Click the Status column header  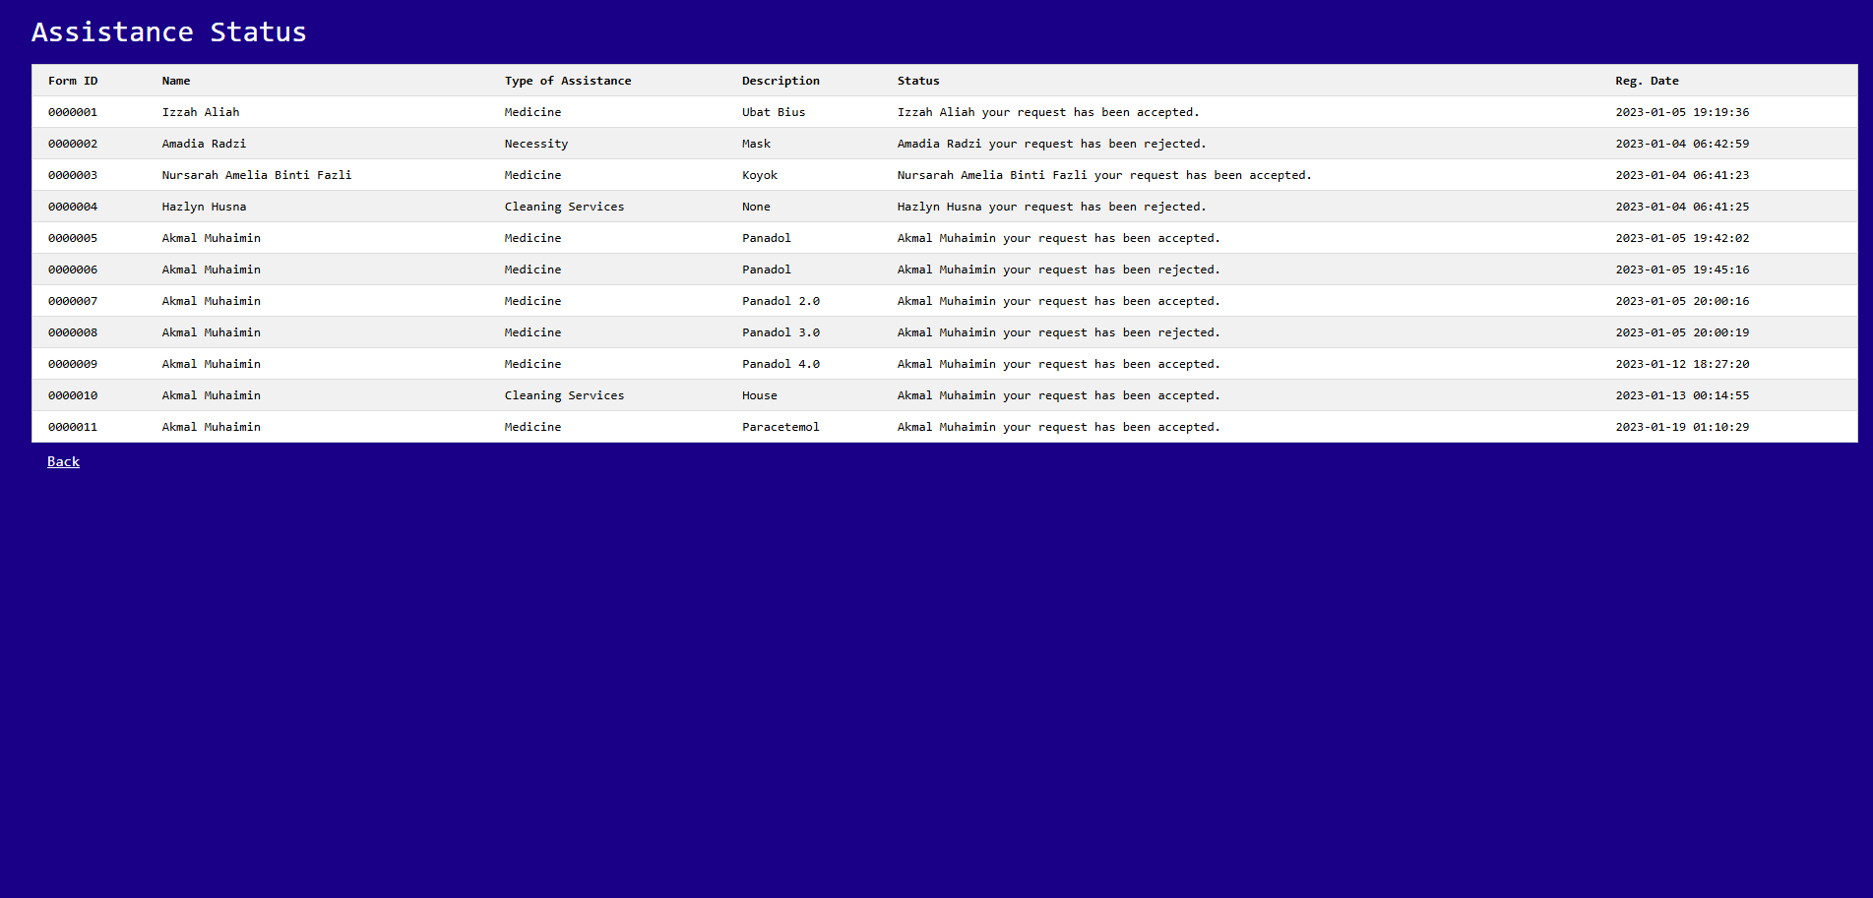(x=918, y=81)
